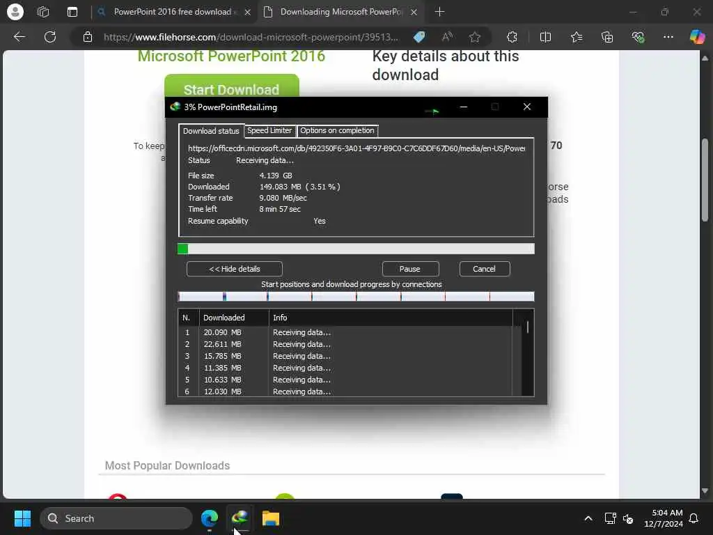Click the 'Info' column header
This screenshot has height=535, width=713.
(391, 318)
